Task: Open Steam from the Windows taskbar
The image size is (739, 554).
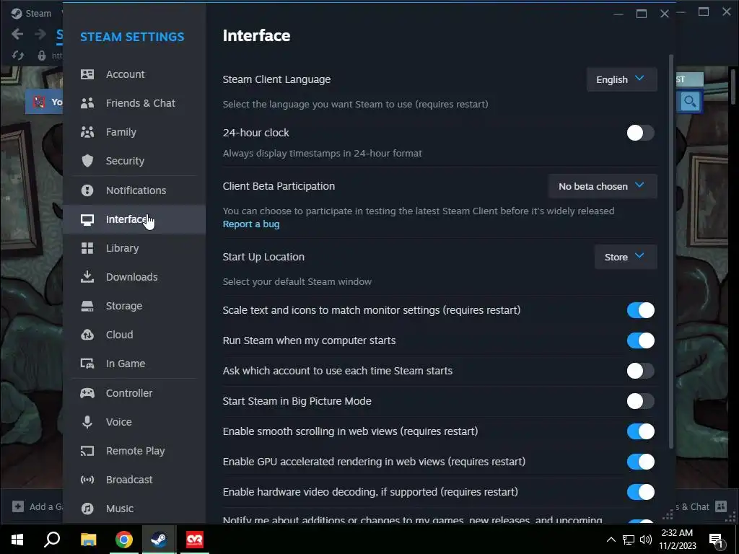Action: click(159, 540)
